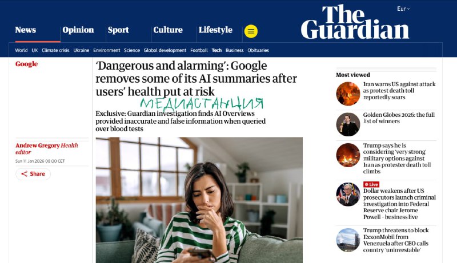457x263 pixels.
Task: Open the Culture section
Action: (168, 30)
